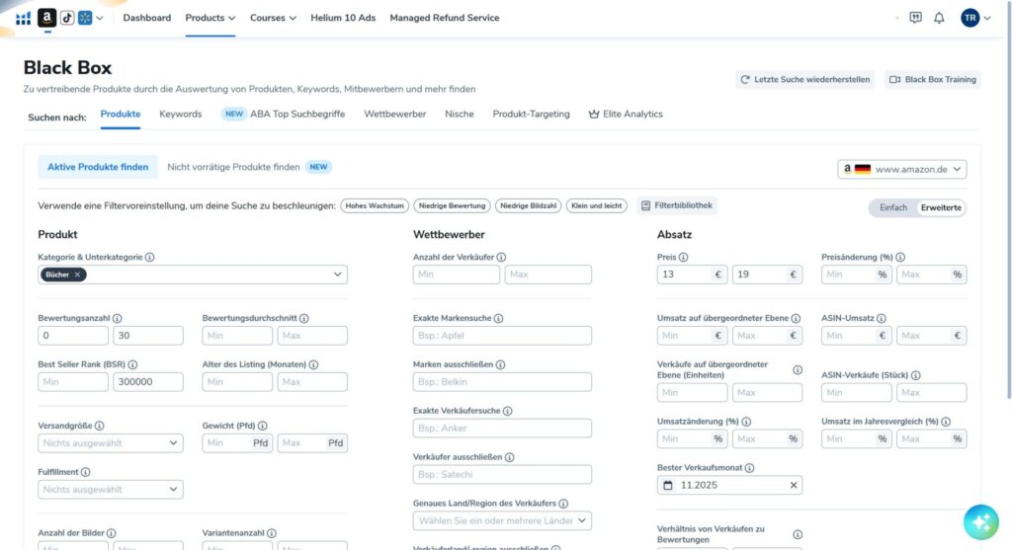Switch to the Wettbewerber tab
This screenshot has width=1012, height=550.
pos(395,115)
